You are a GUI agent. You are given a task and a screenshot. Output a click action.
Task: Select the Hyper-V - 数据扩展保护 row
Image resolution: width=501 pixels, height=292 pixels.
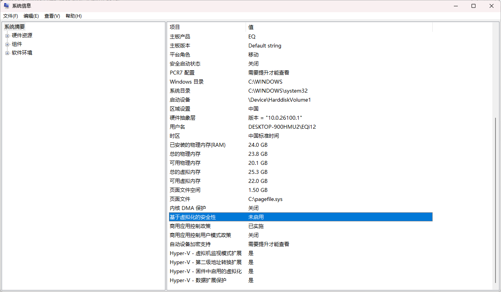(198, 280)
